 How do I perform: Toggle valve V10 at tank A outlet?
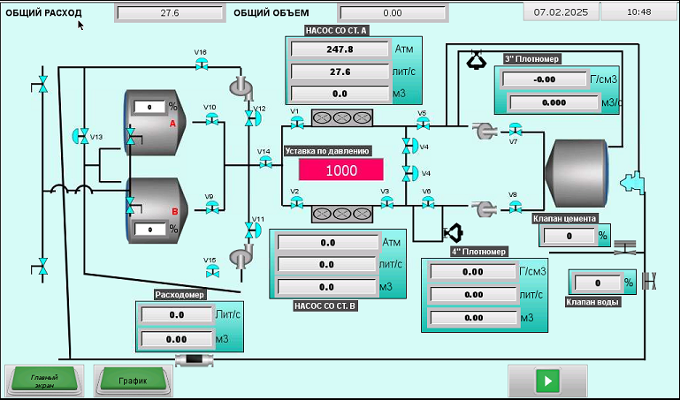coord(210,120)
